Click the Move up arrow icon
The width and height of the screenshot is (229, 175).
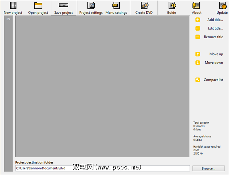(198, 54)
